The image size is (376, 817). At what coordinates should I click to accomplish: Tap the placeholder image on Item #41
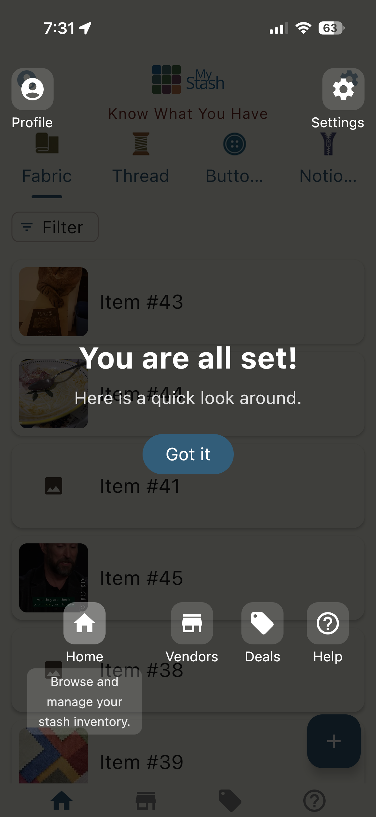point(53,486)
